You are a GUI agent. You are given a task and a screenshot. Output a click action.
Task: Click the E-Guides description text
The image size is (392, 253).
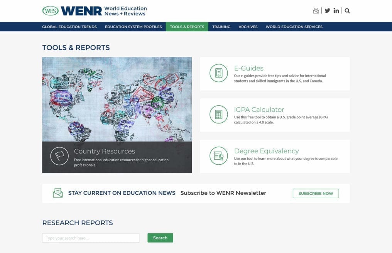pyautogui.click(x=280, y=78)
